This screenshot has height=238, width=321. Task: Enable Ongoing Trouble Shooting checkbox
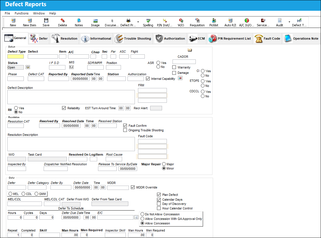[x=125, y=130]
